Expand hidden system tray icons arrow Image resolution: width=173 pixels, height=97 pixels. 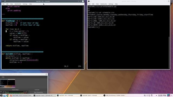(156, 95)
